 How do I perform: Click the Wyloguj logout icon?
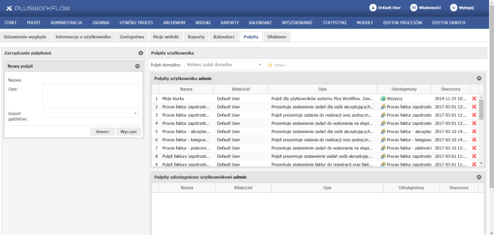[x=453, y=8]
